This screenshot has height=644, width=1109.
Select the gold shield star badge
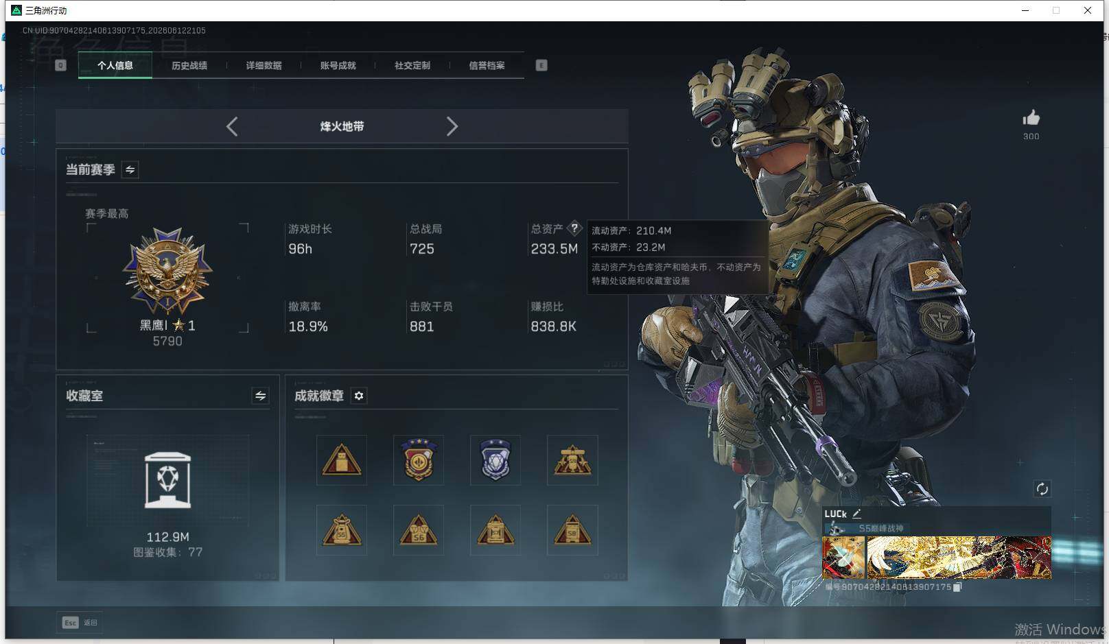pos(419,460)
